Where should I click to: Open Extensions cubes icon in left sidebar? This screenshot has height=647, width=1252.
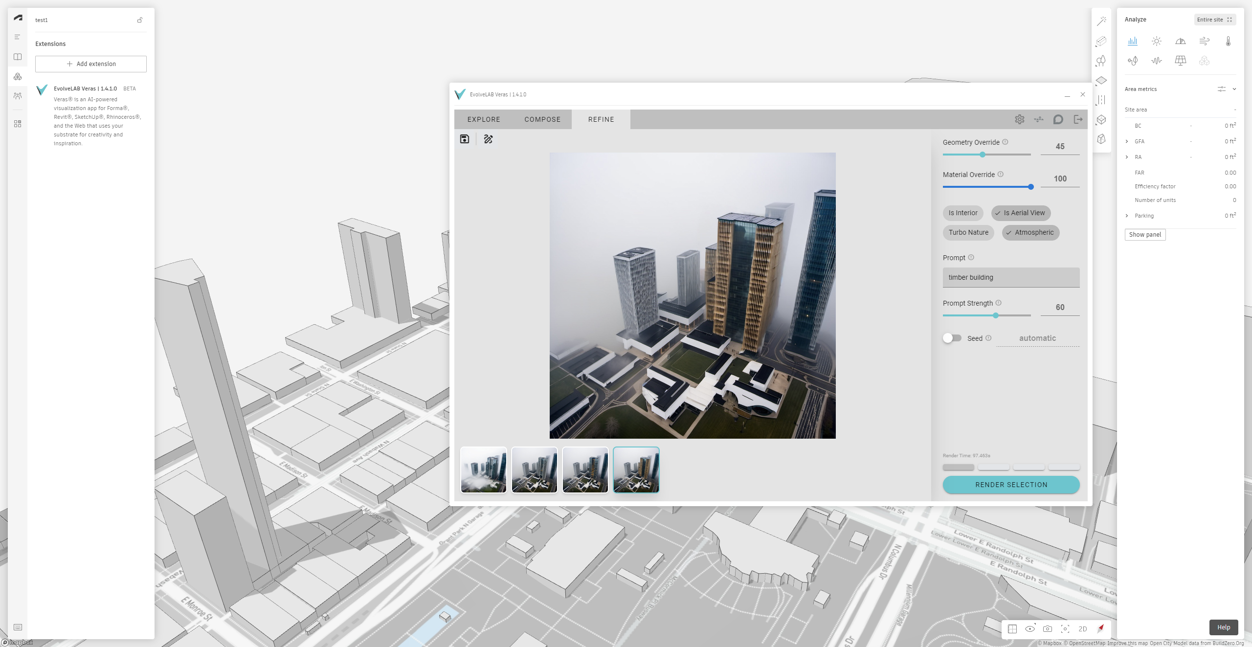tap(18, 77)
